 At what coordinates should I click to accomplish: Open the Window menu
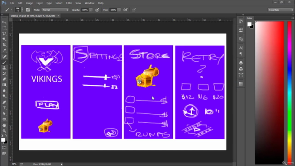[x=89, y=3]
